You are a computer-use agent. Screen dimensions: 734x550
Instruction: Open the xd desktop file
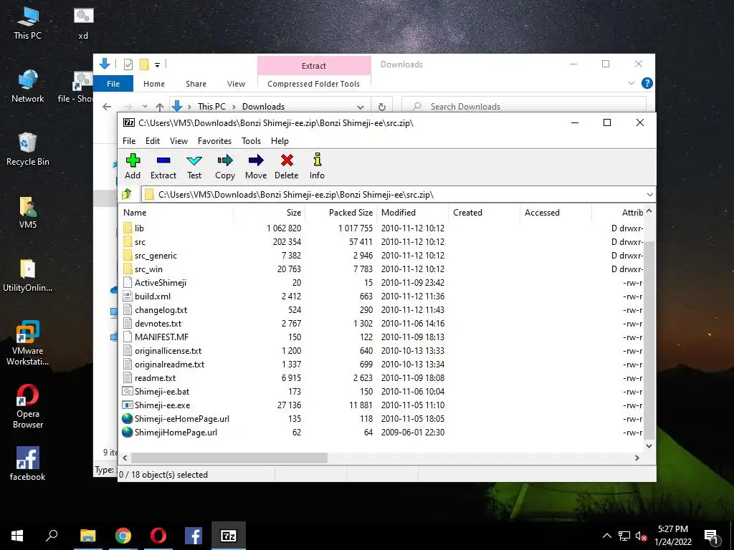[83, 23]
